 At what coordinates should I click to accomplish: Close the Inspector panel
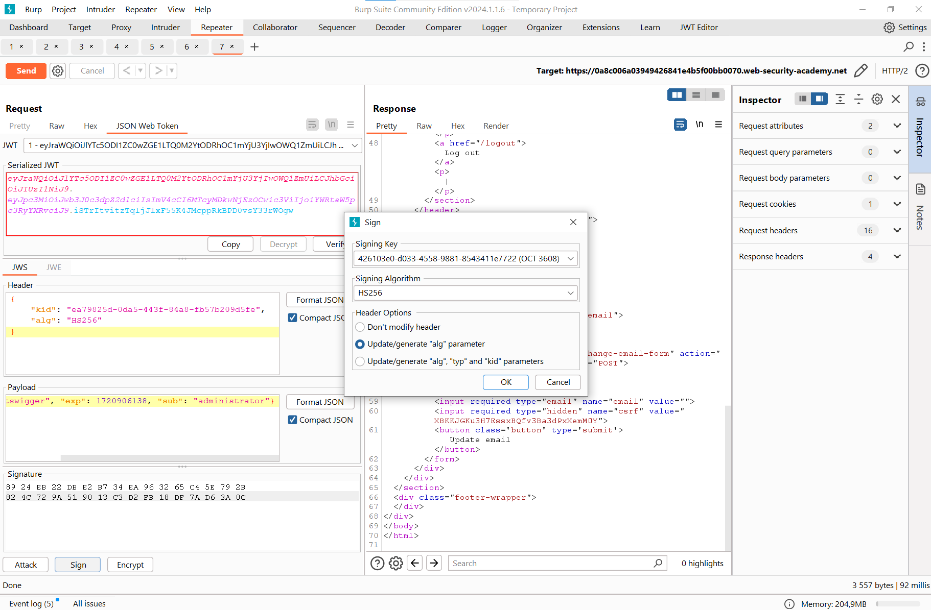(896, 100)
